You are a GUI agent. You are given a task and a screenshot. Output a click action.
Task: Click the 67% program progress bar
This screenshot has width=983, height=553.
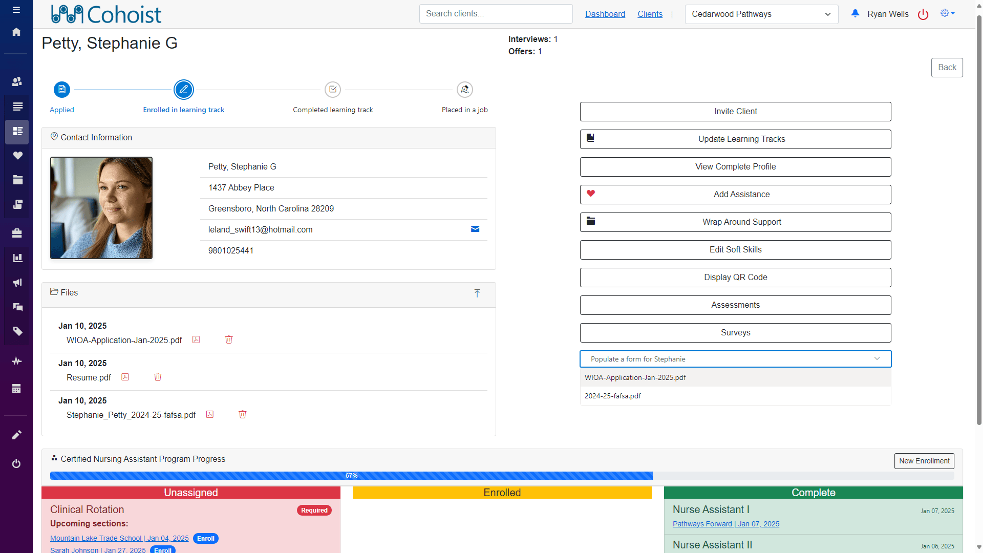click(x=351, y=476)
